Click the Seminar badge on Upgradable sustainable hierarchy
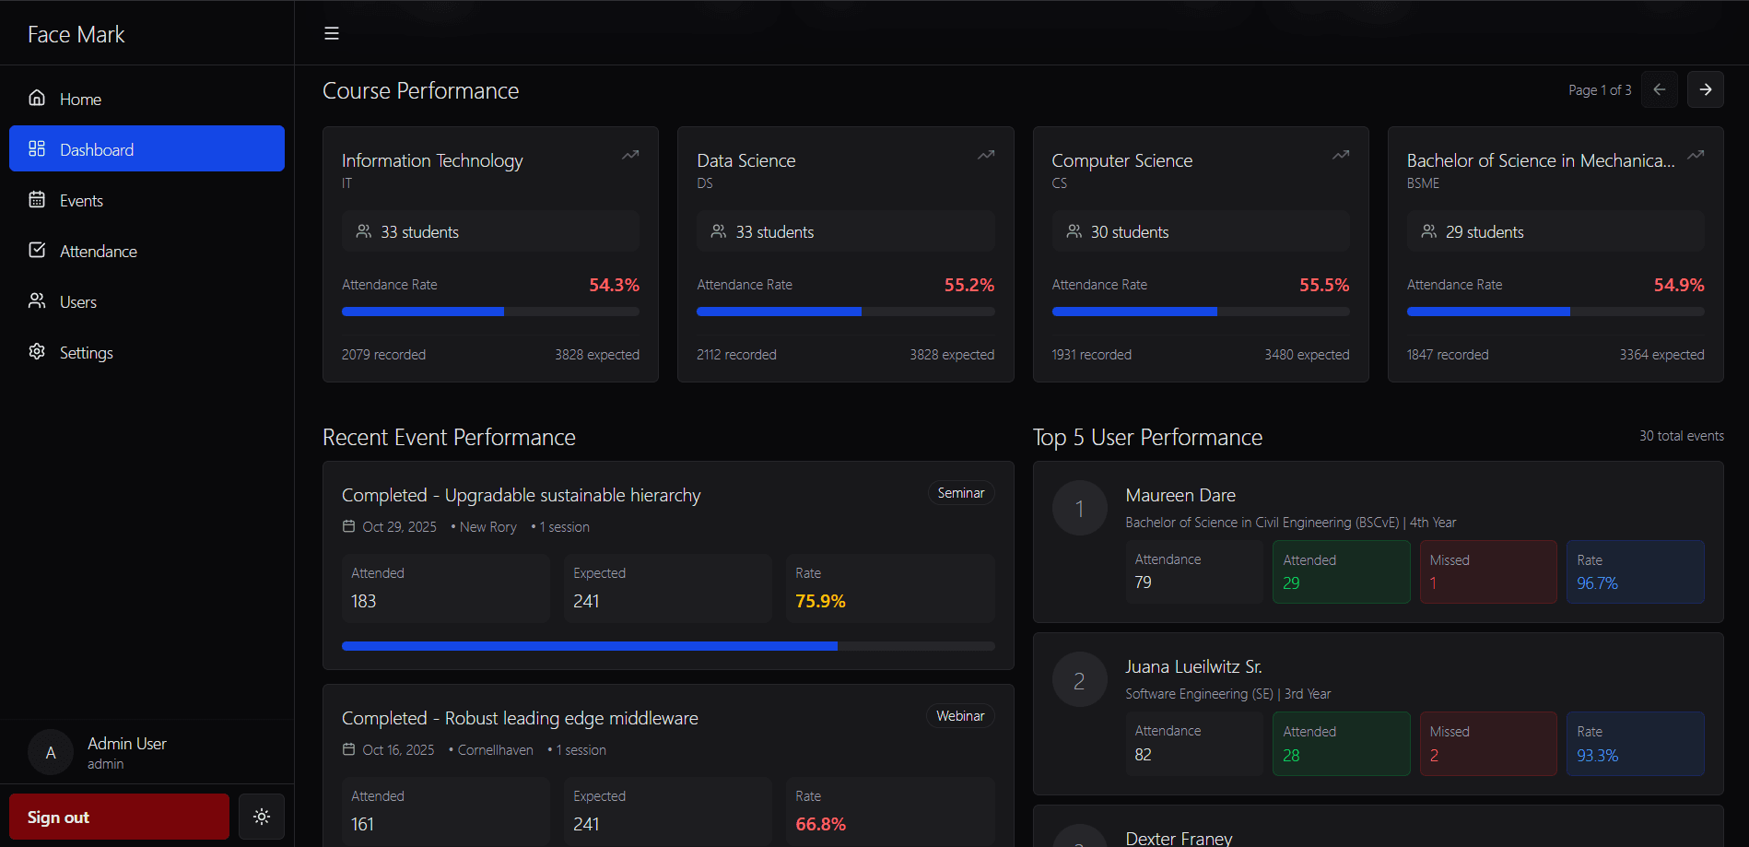The height and width of the screenshot is (847, 1749). pos(961,492)
